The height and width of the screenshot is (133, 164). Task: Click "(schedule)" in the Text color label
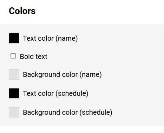coord(72,93)
